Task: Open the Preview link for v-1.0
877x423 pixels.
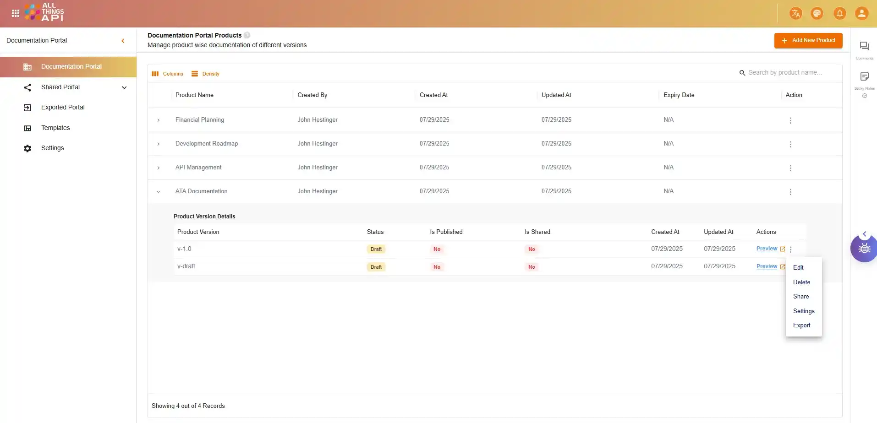Action: tap(767, 249)
